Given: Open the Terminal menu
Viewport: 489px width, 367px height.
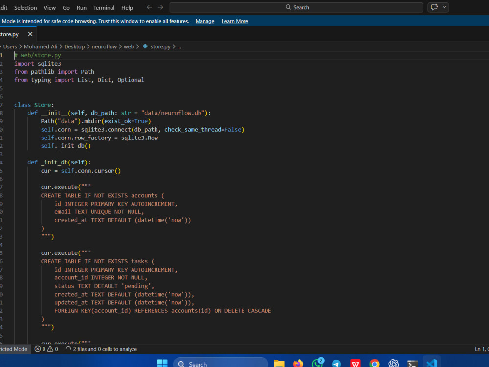Looking at the screenshot, I should tap(104, 8).
